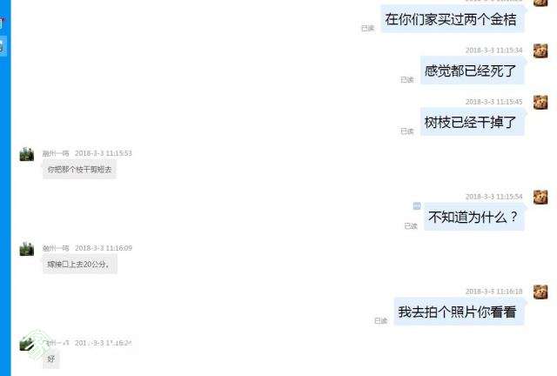This screenshot has height=376, width=557.
Task: Click the 已读 status beside 我去拍个照片你看看
Action: (x=381, y=320)
